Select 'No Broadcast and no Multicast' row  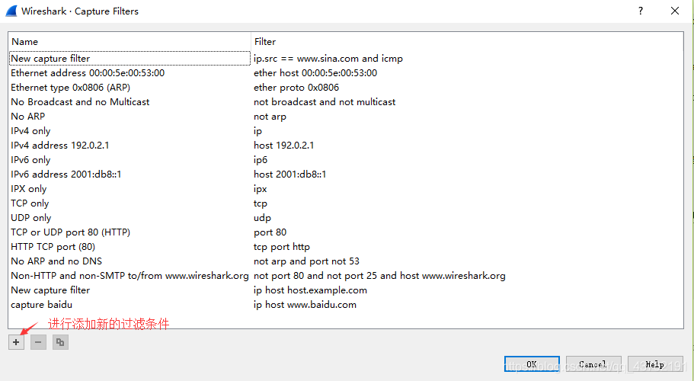[x=80, y=102]
